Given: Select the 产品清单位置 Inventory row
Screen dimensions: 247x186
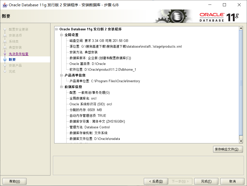Looking at the screenshot, I should 105,81.
